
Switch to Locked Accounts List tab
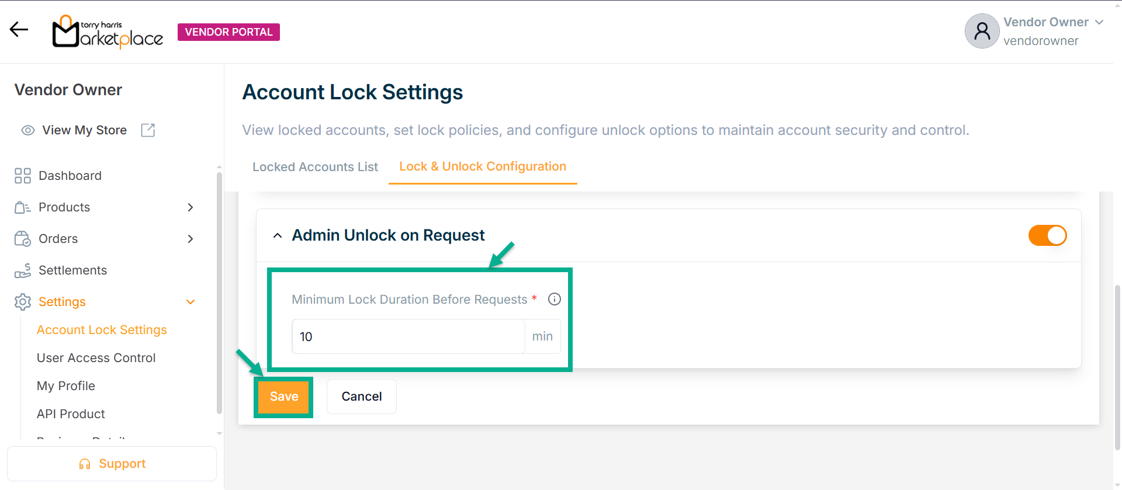click(x=315, y=167)
